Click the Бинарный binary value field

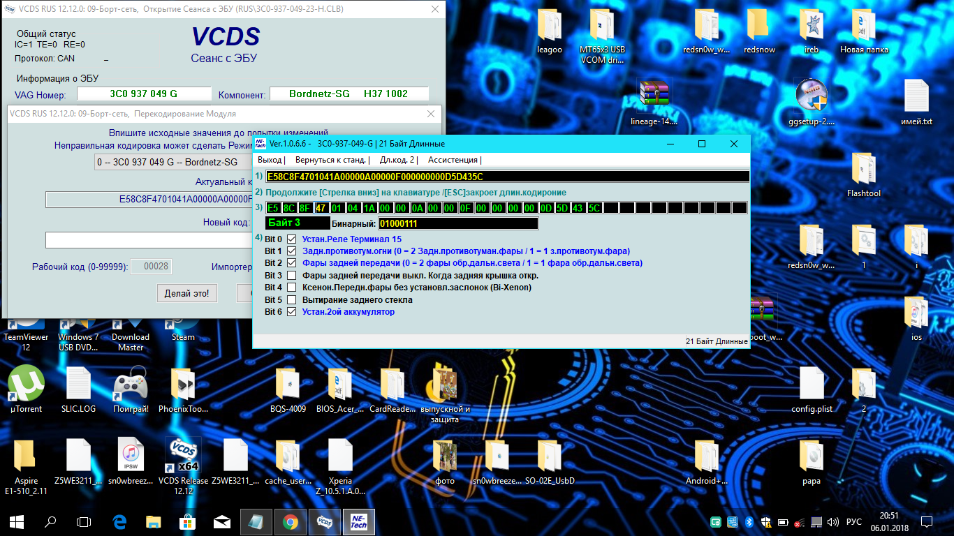457,223
